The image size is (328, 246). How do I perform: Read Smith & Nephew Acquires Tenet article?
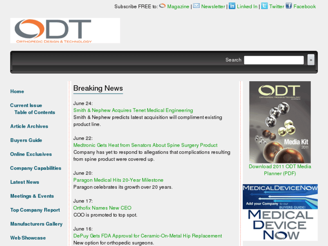[x=133, y=110]
